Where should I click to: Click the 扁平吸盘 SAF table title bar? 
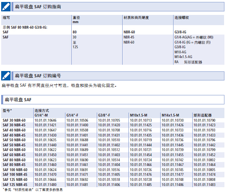113,100
